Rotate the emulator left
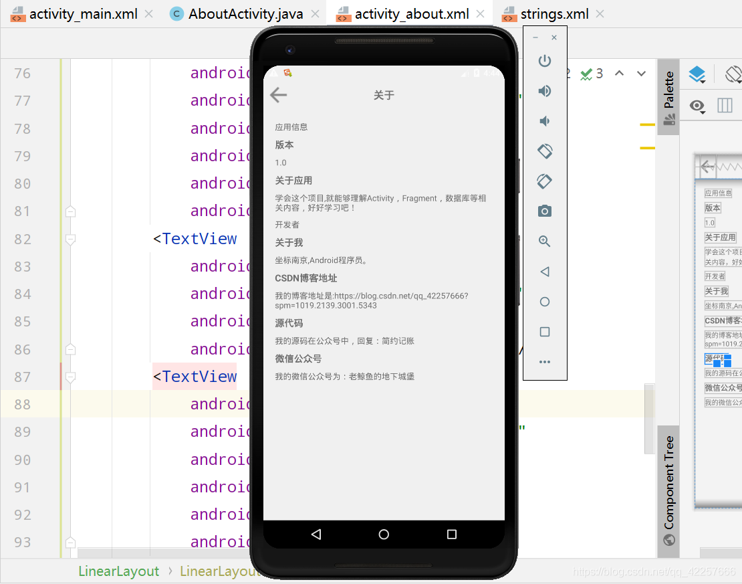742x584 pixels. pyautogui.click(x=545, y=151)
